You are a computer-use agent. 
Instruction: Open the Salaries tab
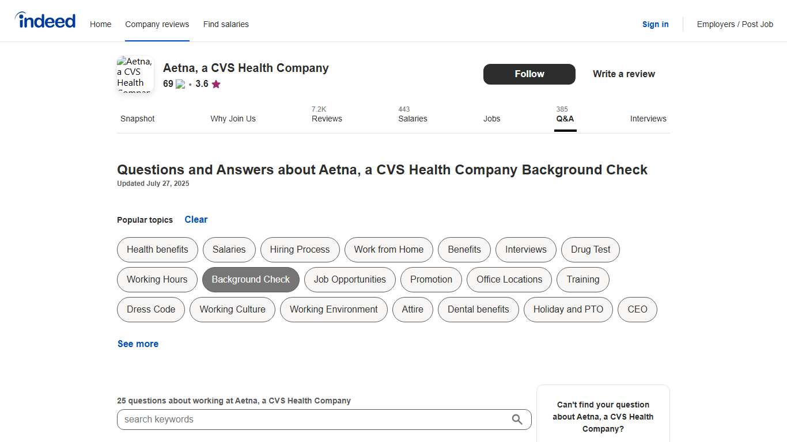point(413,119)
